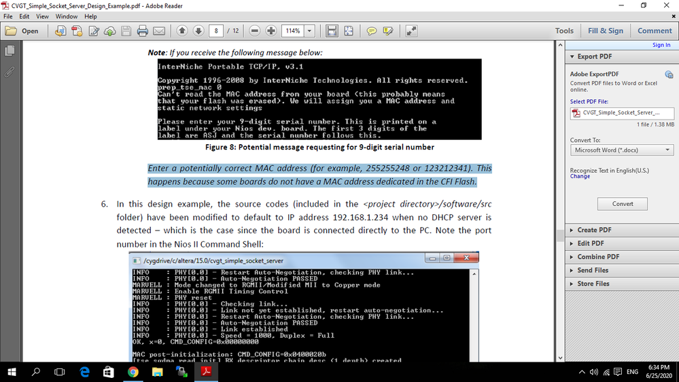Open File Explorer from the taskbar

point(157,372)
